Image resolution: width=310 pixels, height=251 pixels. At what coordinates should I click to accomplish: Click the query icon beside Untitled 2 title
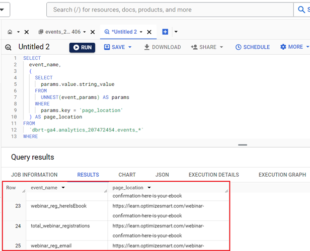coord(8,47)
